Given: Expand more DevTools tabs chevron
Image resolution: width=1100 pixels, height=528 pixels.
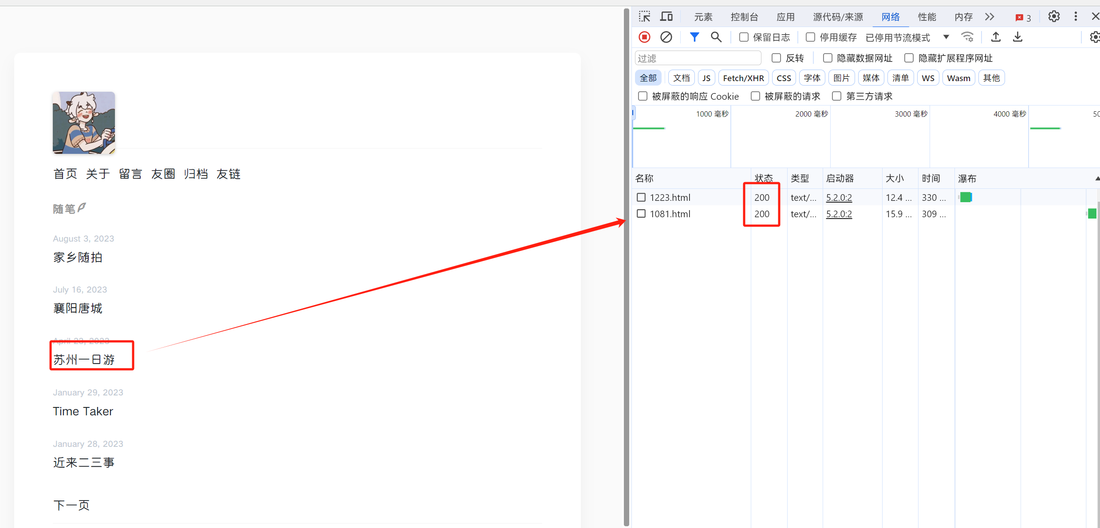Looking at the screenshot, I should [990, 17].
